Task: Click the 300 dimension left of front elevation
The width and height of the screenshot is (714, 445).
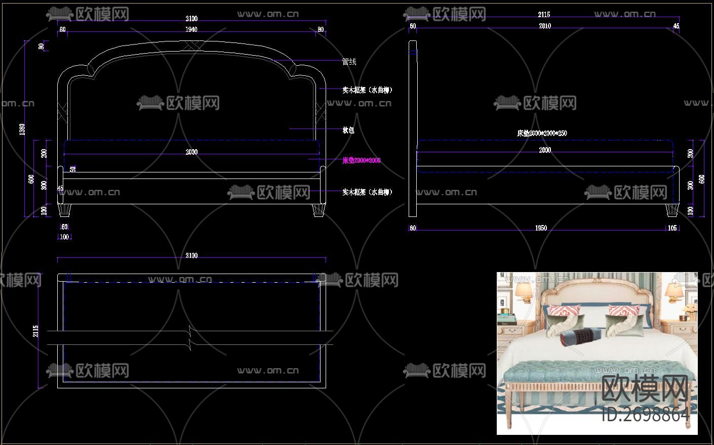Action: 44,186
